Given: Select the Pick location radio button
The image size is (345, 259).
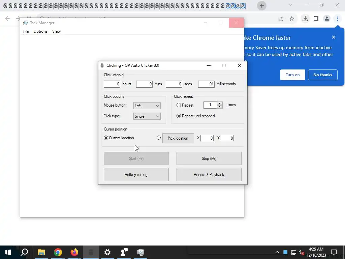Looking at the screenshot, I should (x=159, y=138).
